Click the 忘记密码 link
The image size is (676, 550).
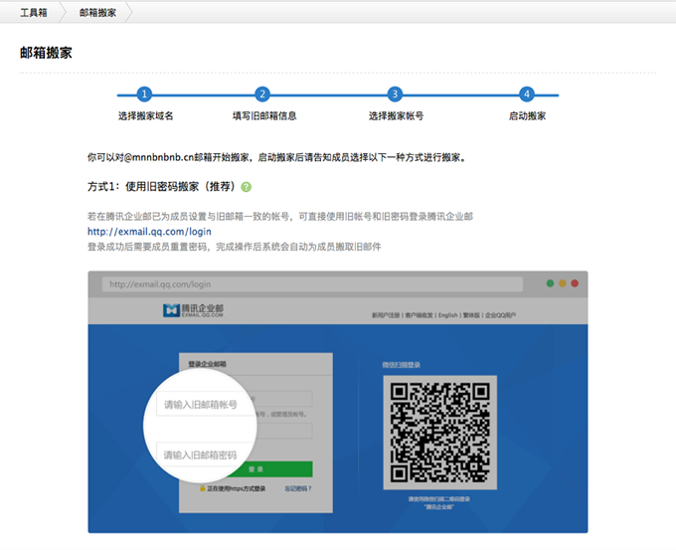[x=298, y=488]
